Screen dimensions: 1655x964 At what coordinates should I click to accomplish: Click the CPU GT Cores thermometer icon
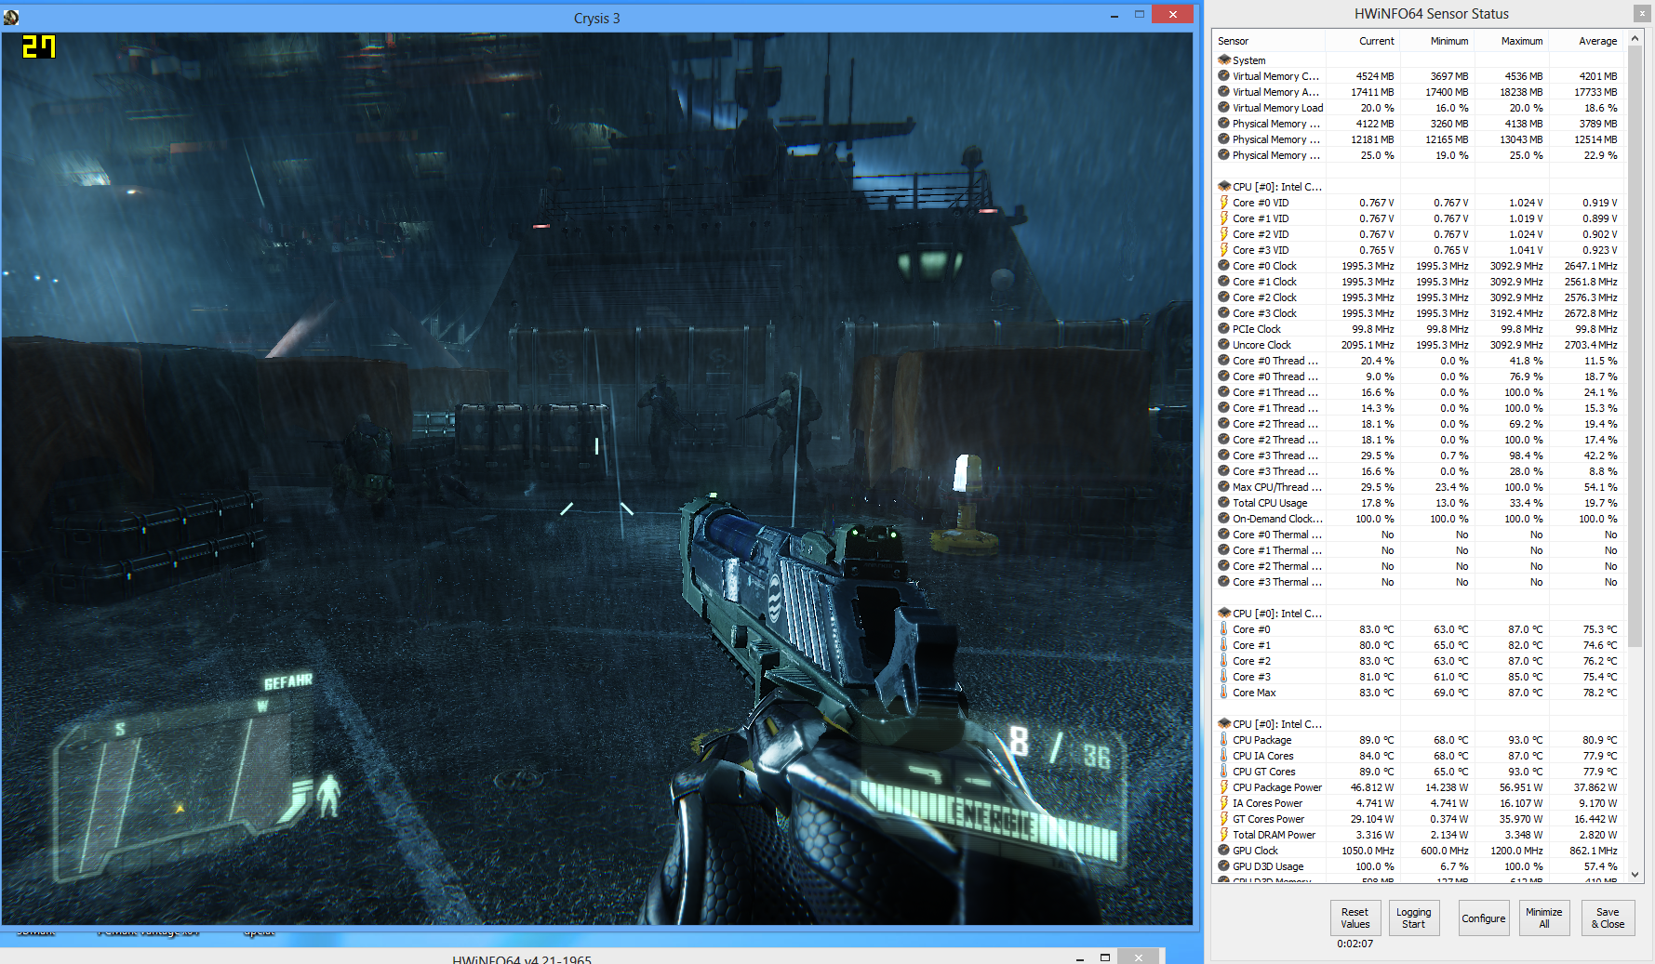click(1224, 771)
